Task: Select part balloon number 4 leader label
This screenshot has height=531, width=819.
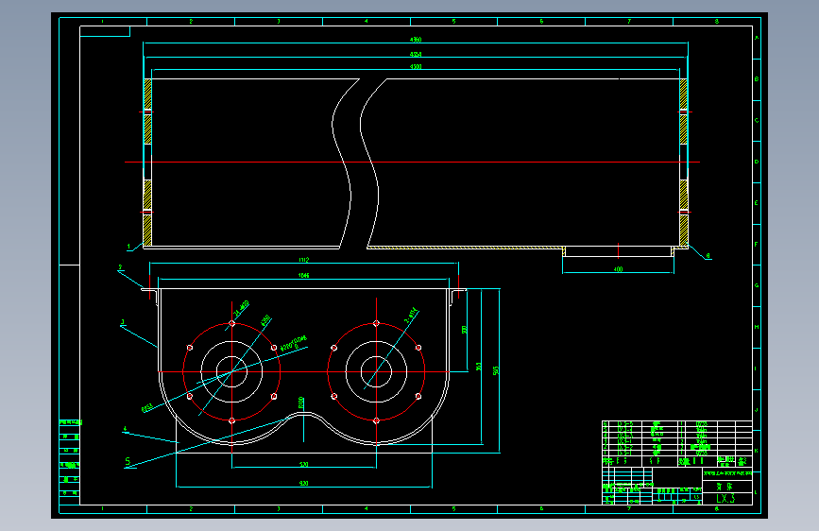Action: tap(125, 429)
